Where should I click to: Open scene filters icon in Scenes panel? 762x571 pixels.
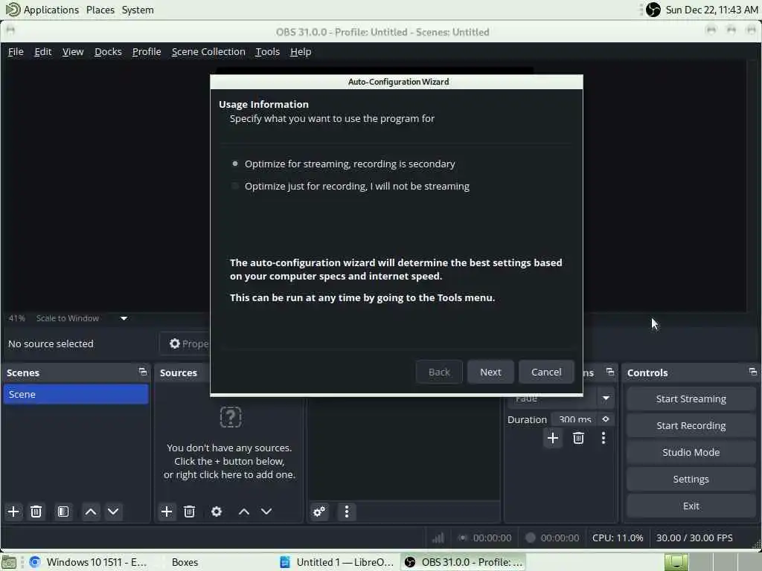click(x=63, y=512)
